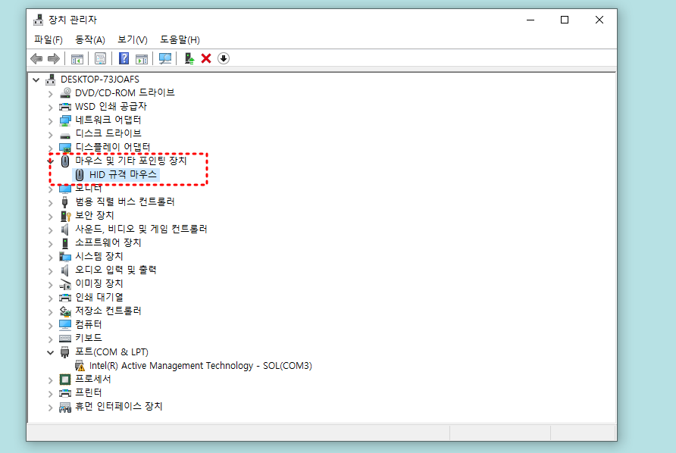This screenshot has width=676, height=453.
Task: Expand 디스크 드라이브 node
Action: pyautogui.click(x=51, y=135)
